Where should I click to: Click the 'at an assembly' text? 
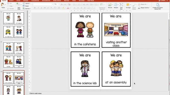click(116, 82)
